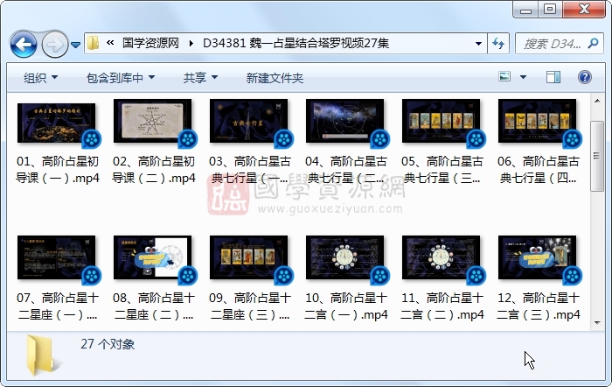This screenshot has height=387, width=612.
Task: Open the 共享 menu
Action: click(x=200, y=78)
